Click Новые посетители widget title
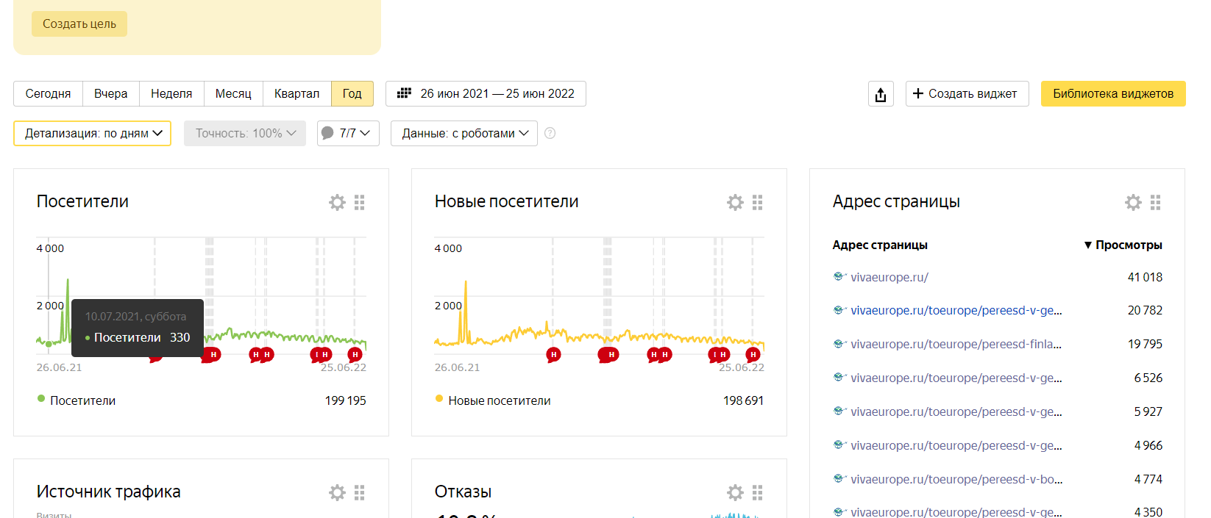Image resolution: width=1211 pixels, height=518 pixels. [x=506, y=201]
